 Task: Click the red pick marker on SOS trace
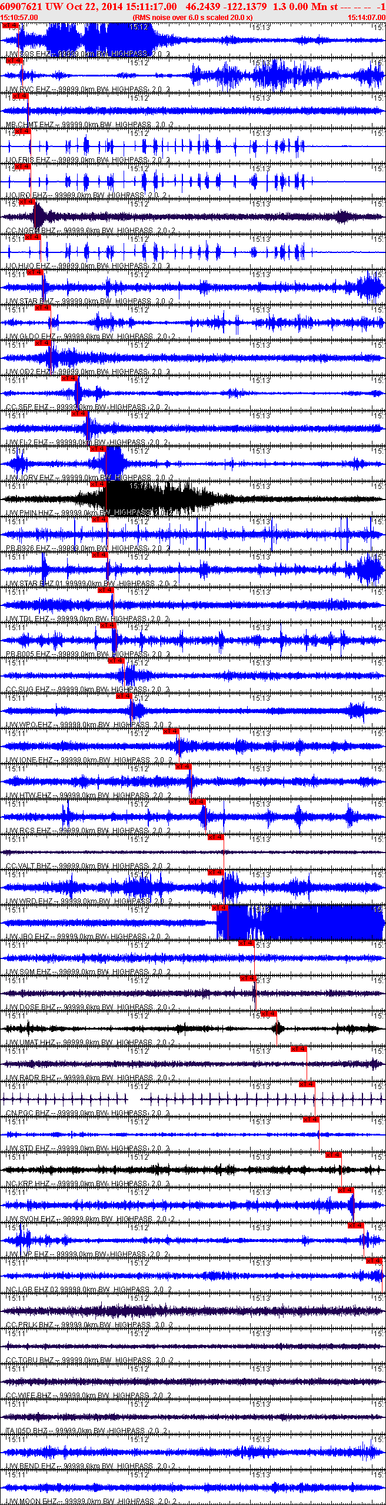[10, 26]
